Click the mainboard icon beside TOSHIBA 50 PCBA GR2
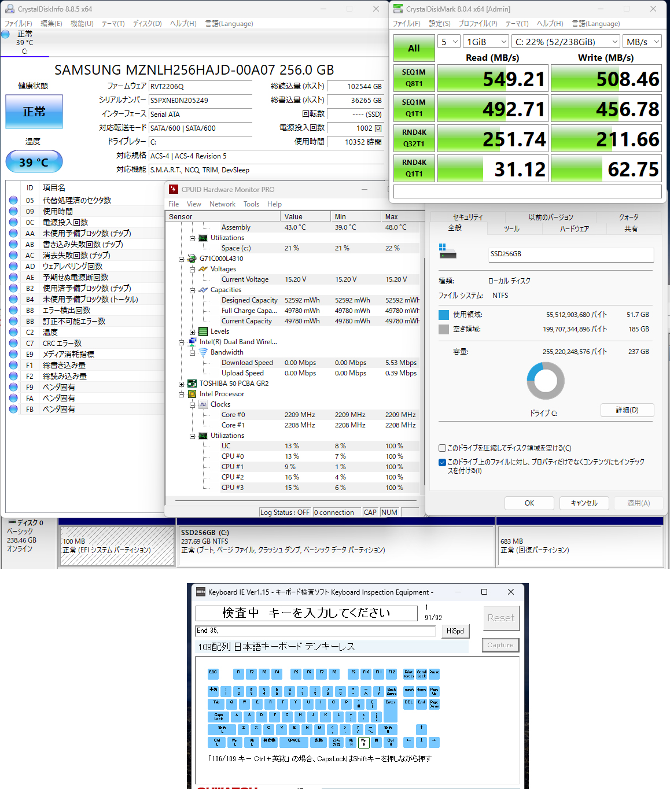Viewport: 670px width, 789px height. [192, 384]
